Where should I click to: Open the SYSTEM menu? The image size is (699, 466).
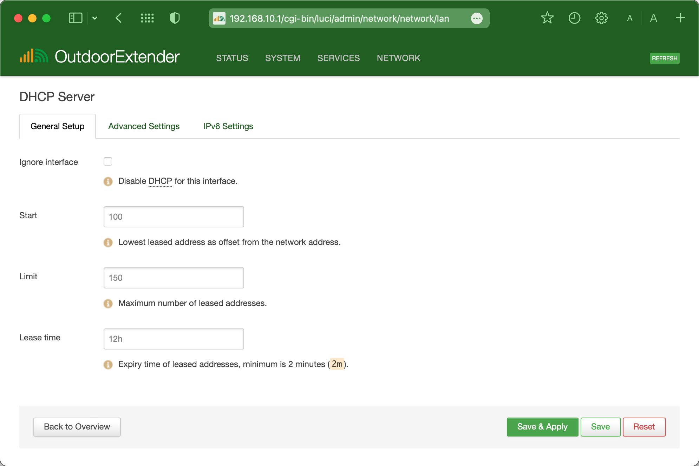click(x=282, y=58)
